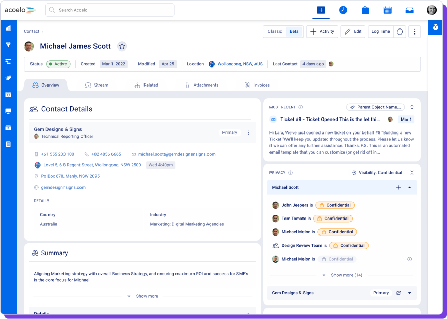Image resolution: width=447 pixels, height=319 pixels.
Task: Open the monitor icon in left sidebar
Action: [x=8, y=111]
